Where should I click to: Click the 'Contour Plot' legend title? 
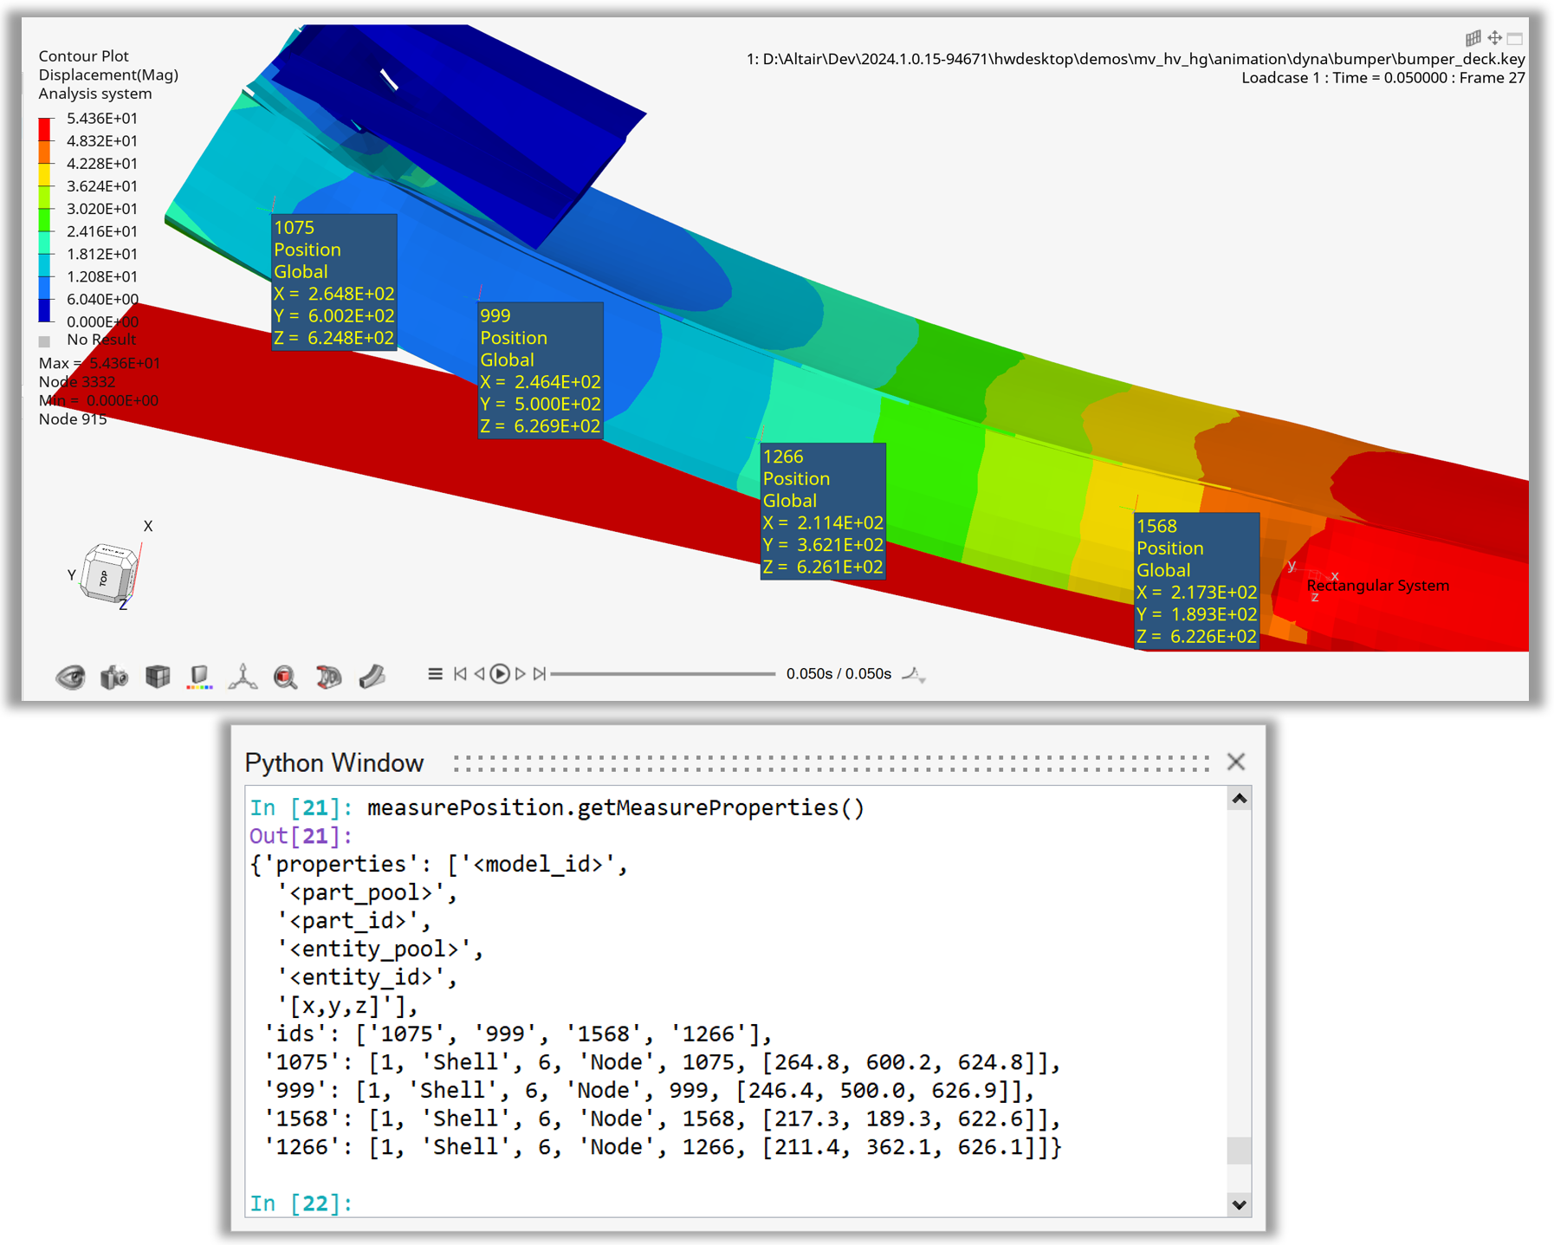point(83,55)
